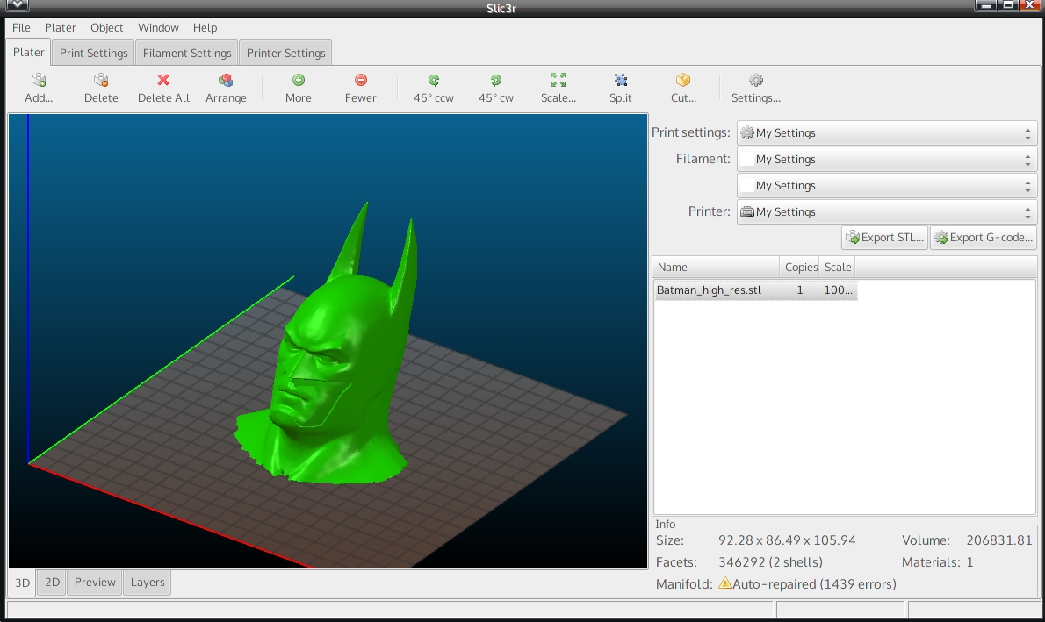Open the Help menu
Viewport: 1045px width, 622px height.
pyautogui.click(x=205, y=27)
